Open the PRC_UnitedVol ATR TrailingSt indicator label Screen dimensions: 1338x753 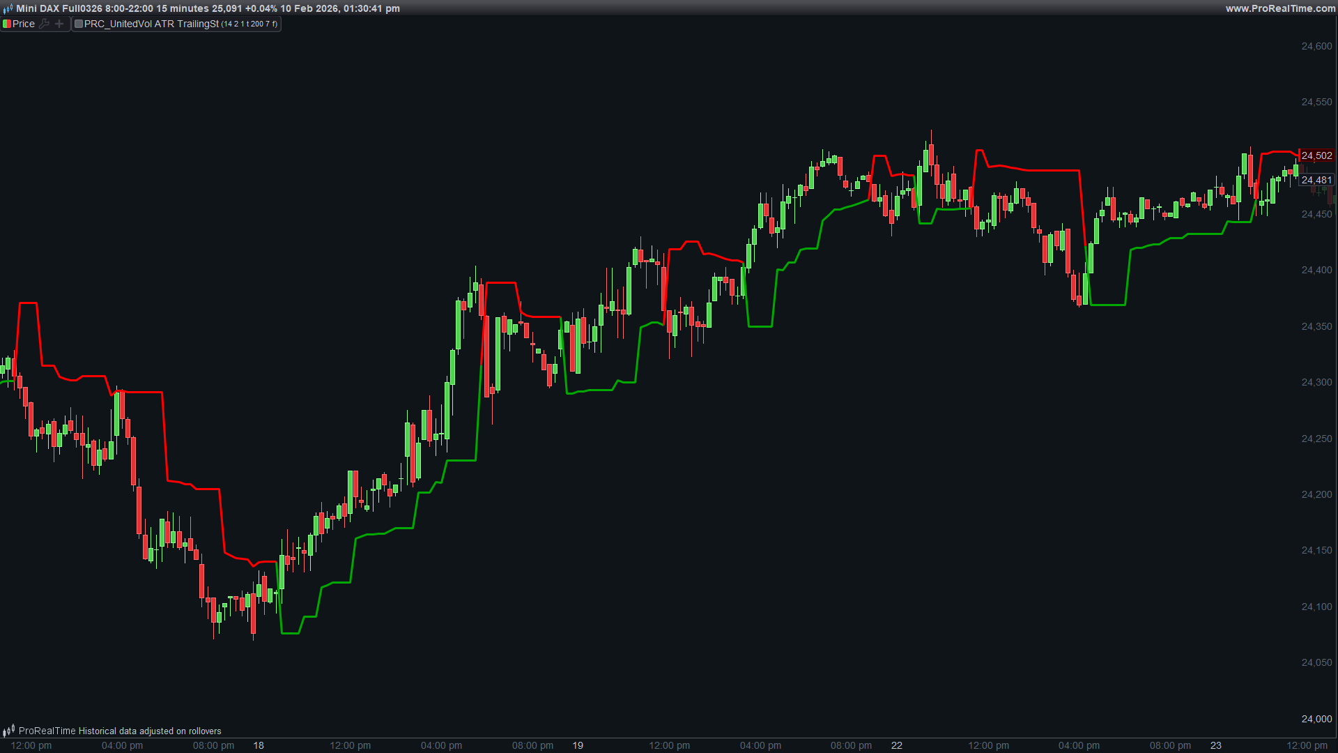click(x=151, y=24)
